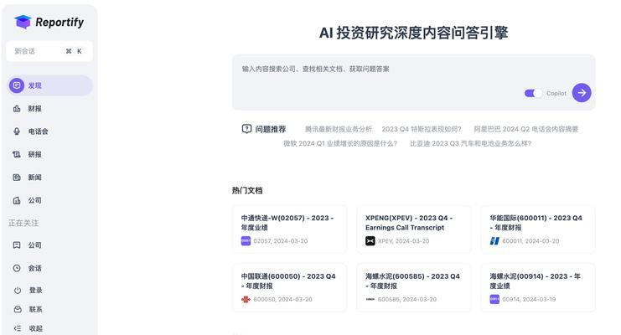This screenshot has height=335, width=621.
Task: Click the 登录 power icon
Action: (18, 291)
